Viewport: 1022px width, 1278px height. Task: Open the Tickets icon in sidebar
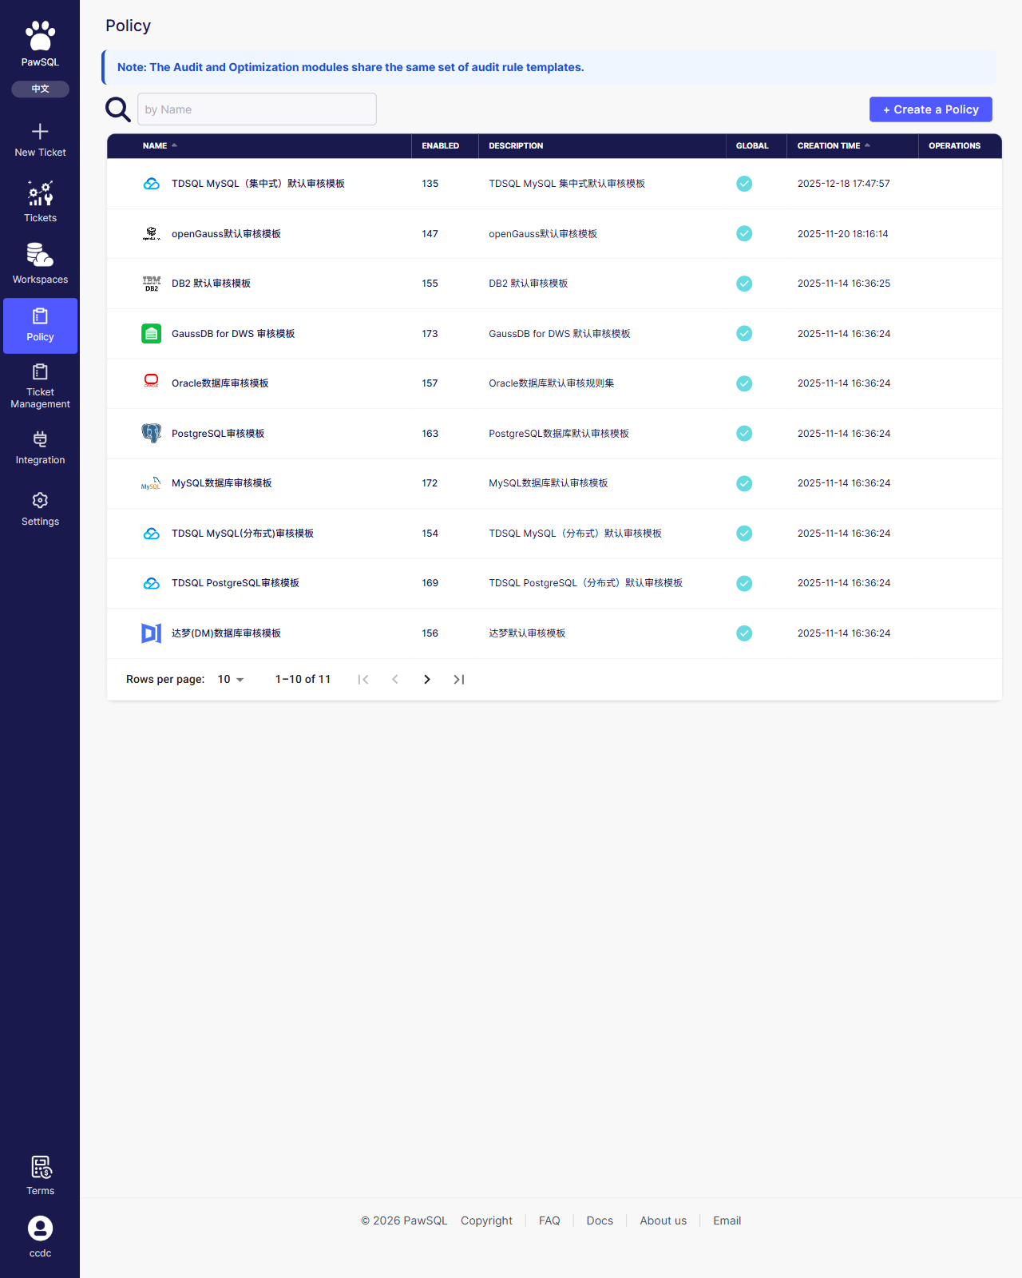tap(40, 193)
